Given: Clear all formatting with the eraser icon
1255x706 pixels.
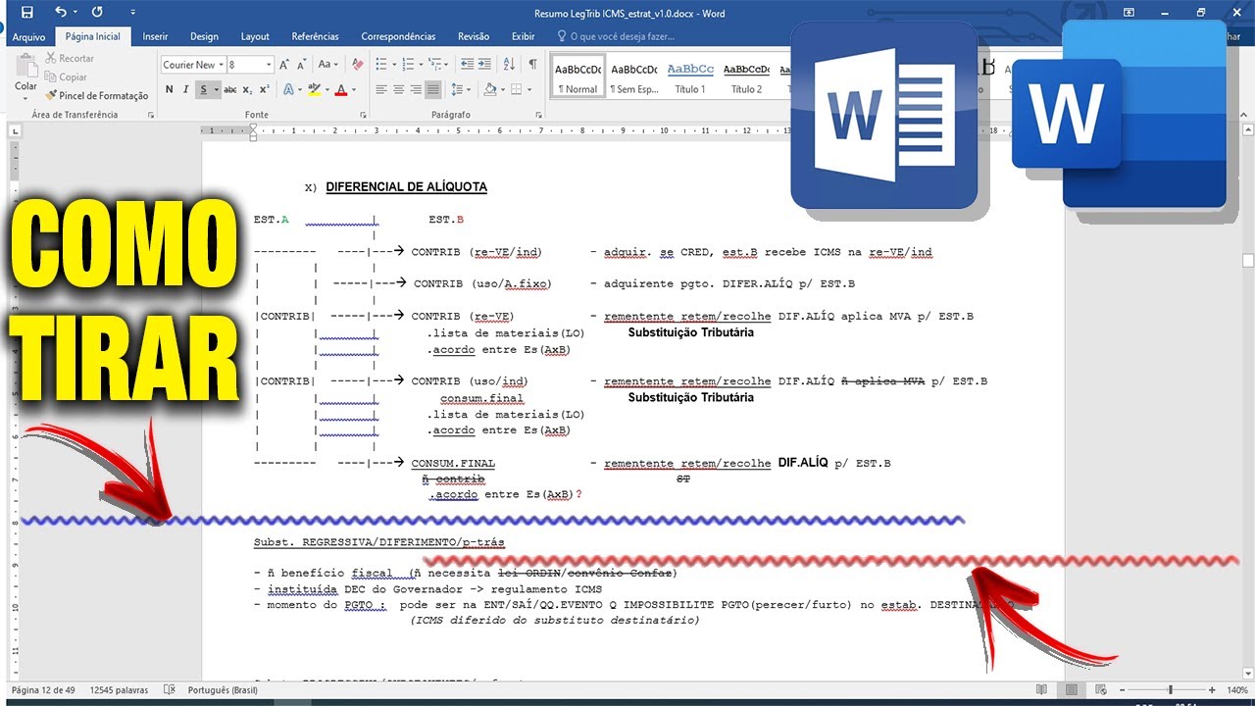Looking at the screenshot, I should point(357,65).
